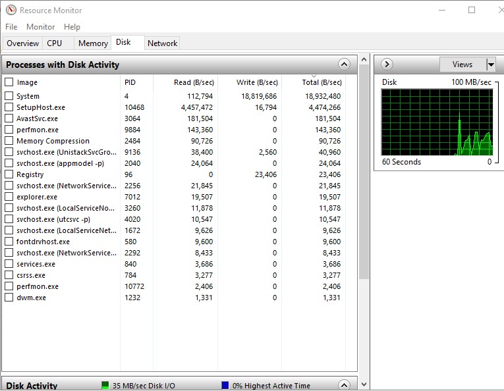Select the Disk tab
The image size is (504, 391).
click(x=128, y=42)
